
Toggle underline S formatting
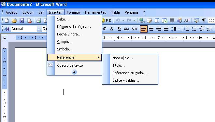(112, 29)
